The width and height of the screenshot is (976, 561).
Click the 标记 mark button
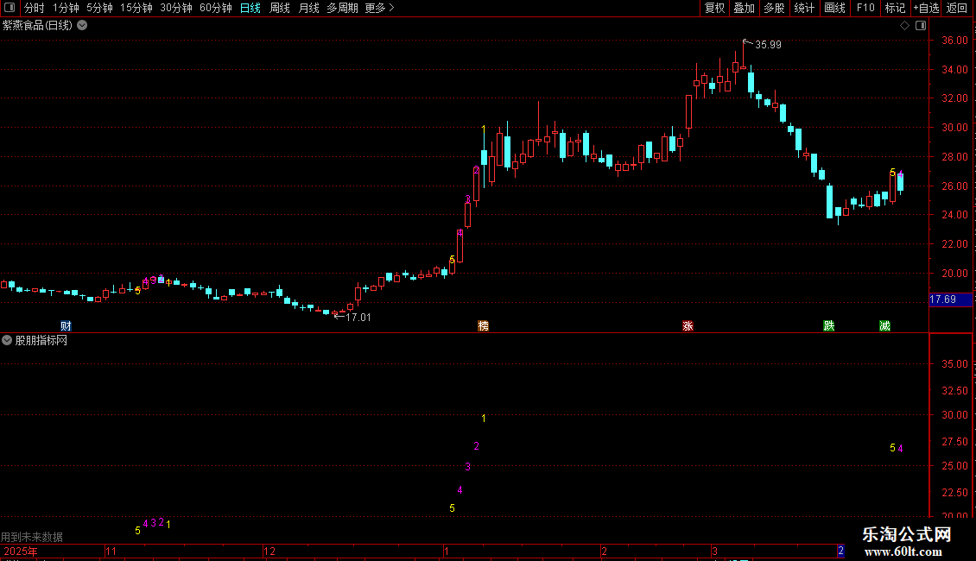tap(895, 8)
